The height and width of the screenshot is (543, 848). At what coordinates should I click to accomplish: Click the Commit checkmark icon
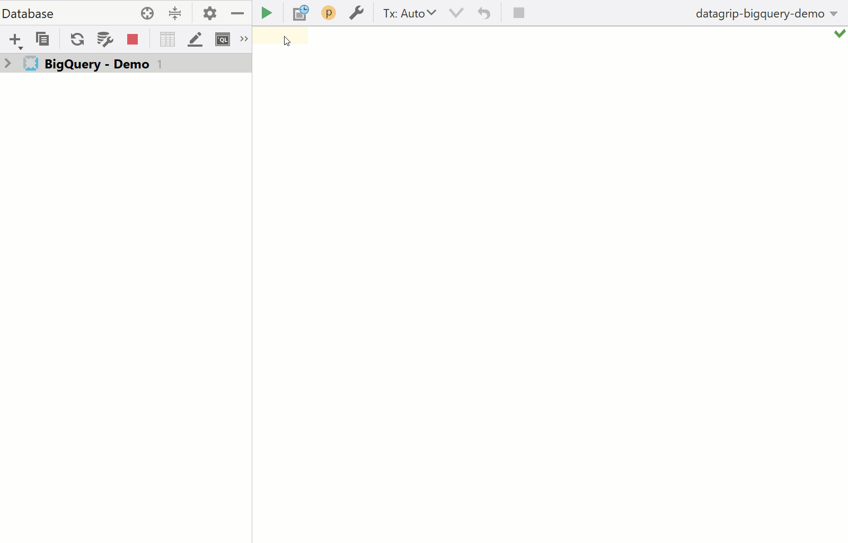(x=456, y=13)
